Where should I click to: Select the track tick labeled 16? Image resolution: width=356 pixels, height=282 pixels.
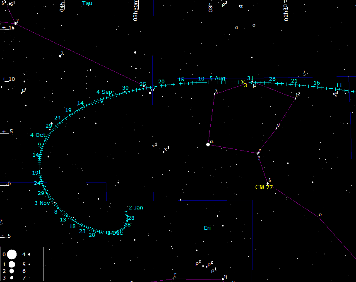[x=317, y=83]
